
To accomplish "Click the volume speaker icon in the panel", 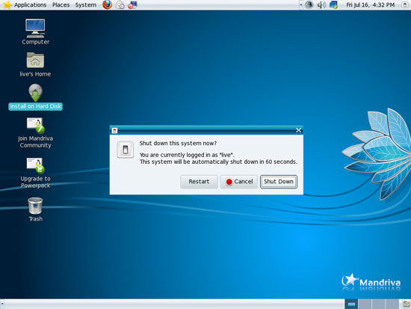I will (321, 4).
